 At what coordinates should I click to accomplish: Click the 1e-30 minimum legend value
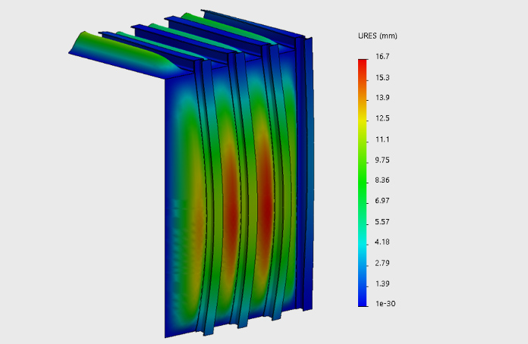pos(385,304)
